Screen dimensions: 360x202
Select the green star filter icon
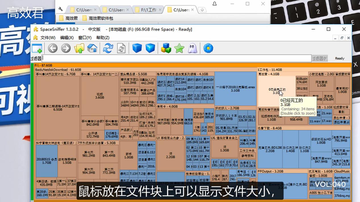click(180, 48)
